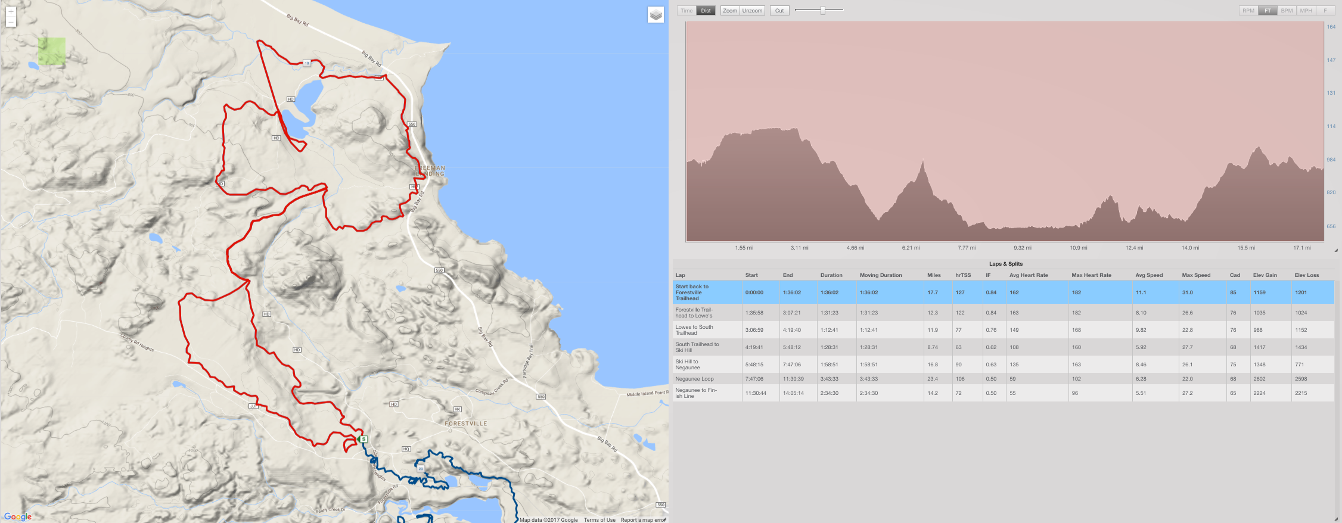Click the 7.77 mi label on chart axis

967,248
